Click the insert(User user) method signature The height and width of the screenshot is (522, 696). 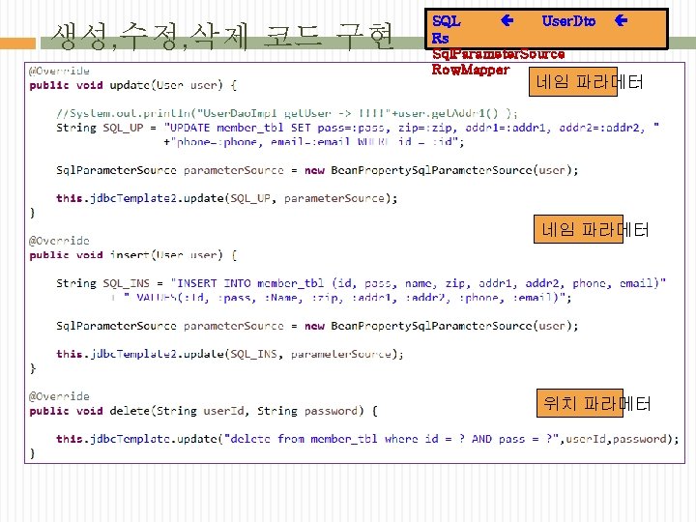(133, 255)
